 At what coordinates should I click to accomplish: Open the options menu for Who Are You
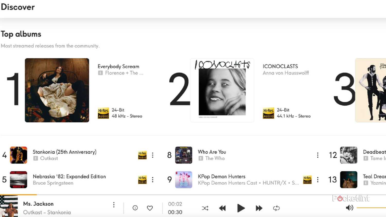pyautogui.click(x=318, y=155)
